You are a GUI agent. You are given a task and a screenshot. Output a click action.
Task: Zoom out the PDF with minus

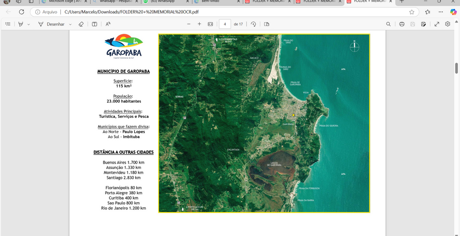(x=189, y=24)
